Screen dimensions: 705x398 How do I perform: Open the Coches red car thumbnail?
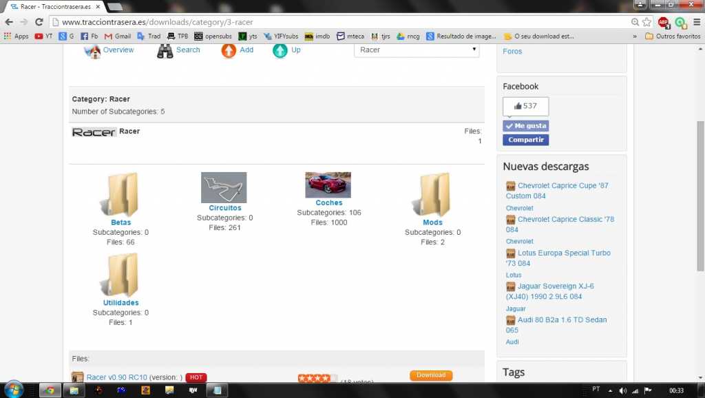point(328,185)
